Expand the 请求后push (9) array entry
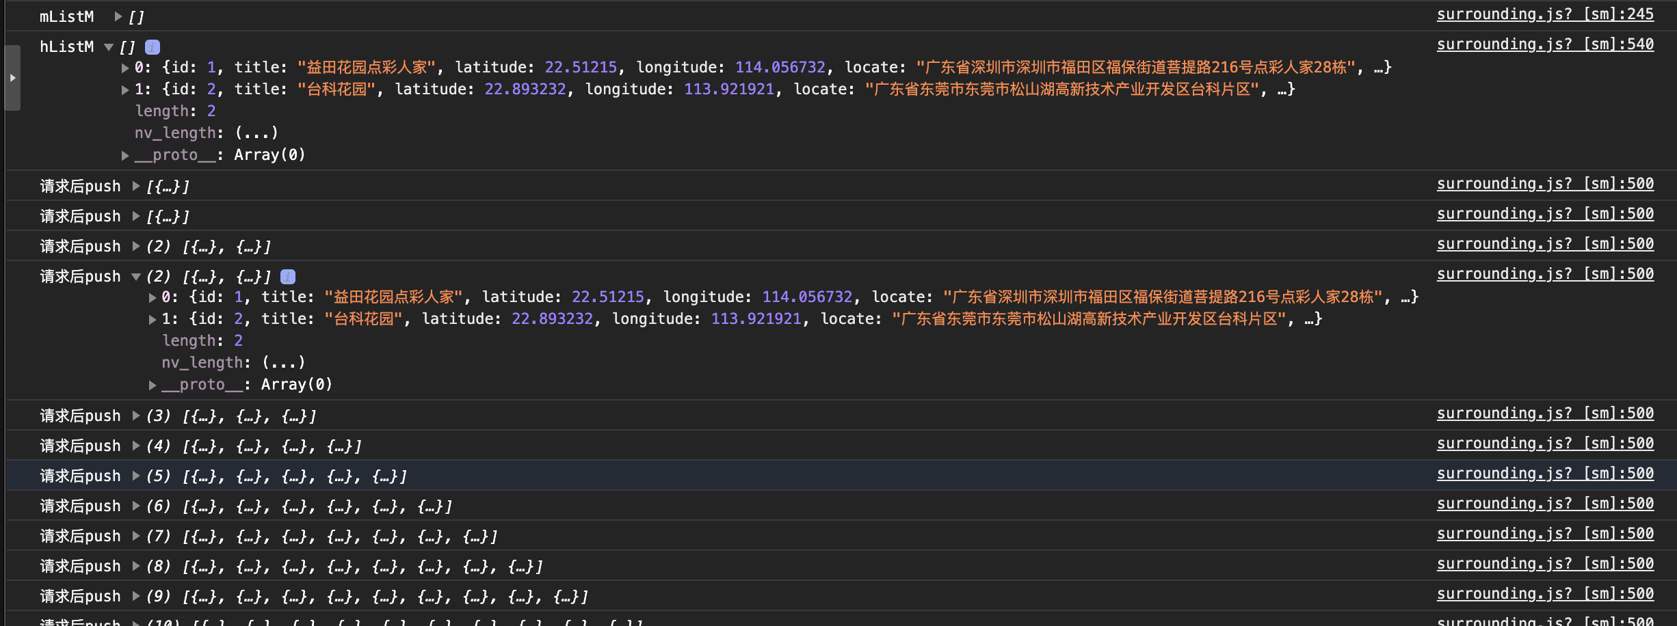The height and width of the screenshot is (626, 1677). pyautogui.click(x=136, y=596)
